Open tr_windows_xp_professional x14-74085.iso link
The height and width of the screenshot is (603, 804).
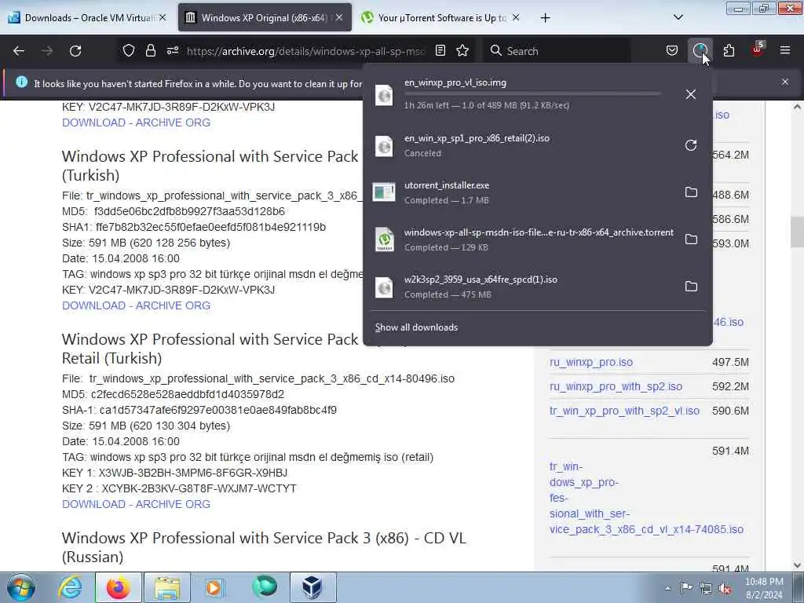pyautogui.click(x=646, y=498)
